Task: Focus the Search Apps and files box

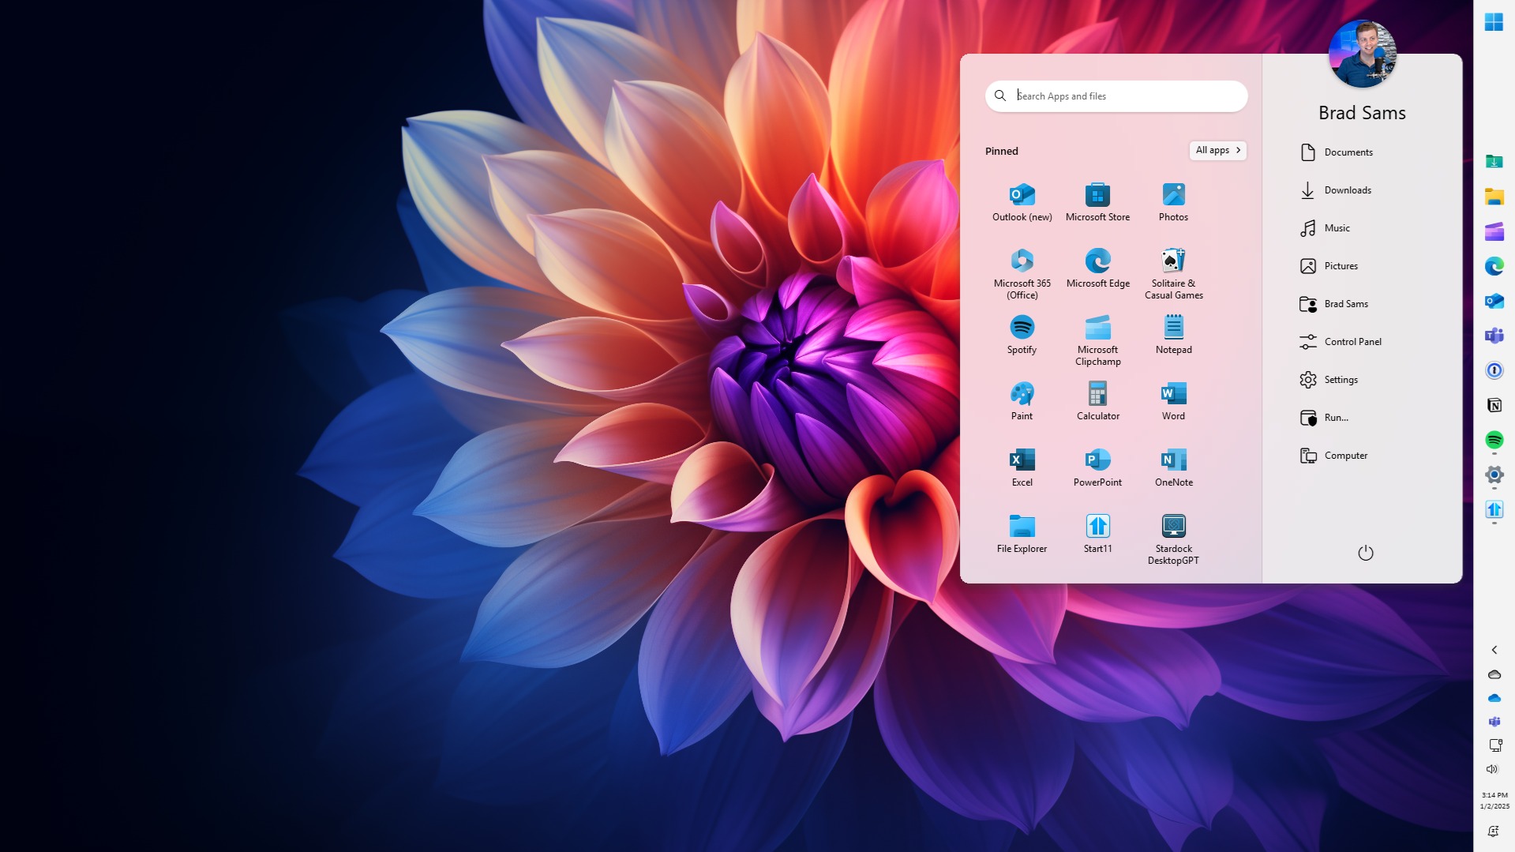Action: pos(1116,96)
